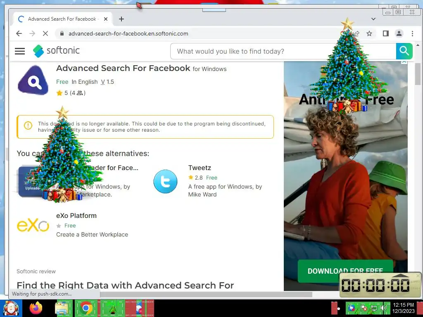Click the yellow warning icon in the notice

[x=28, y=125]
